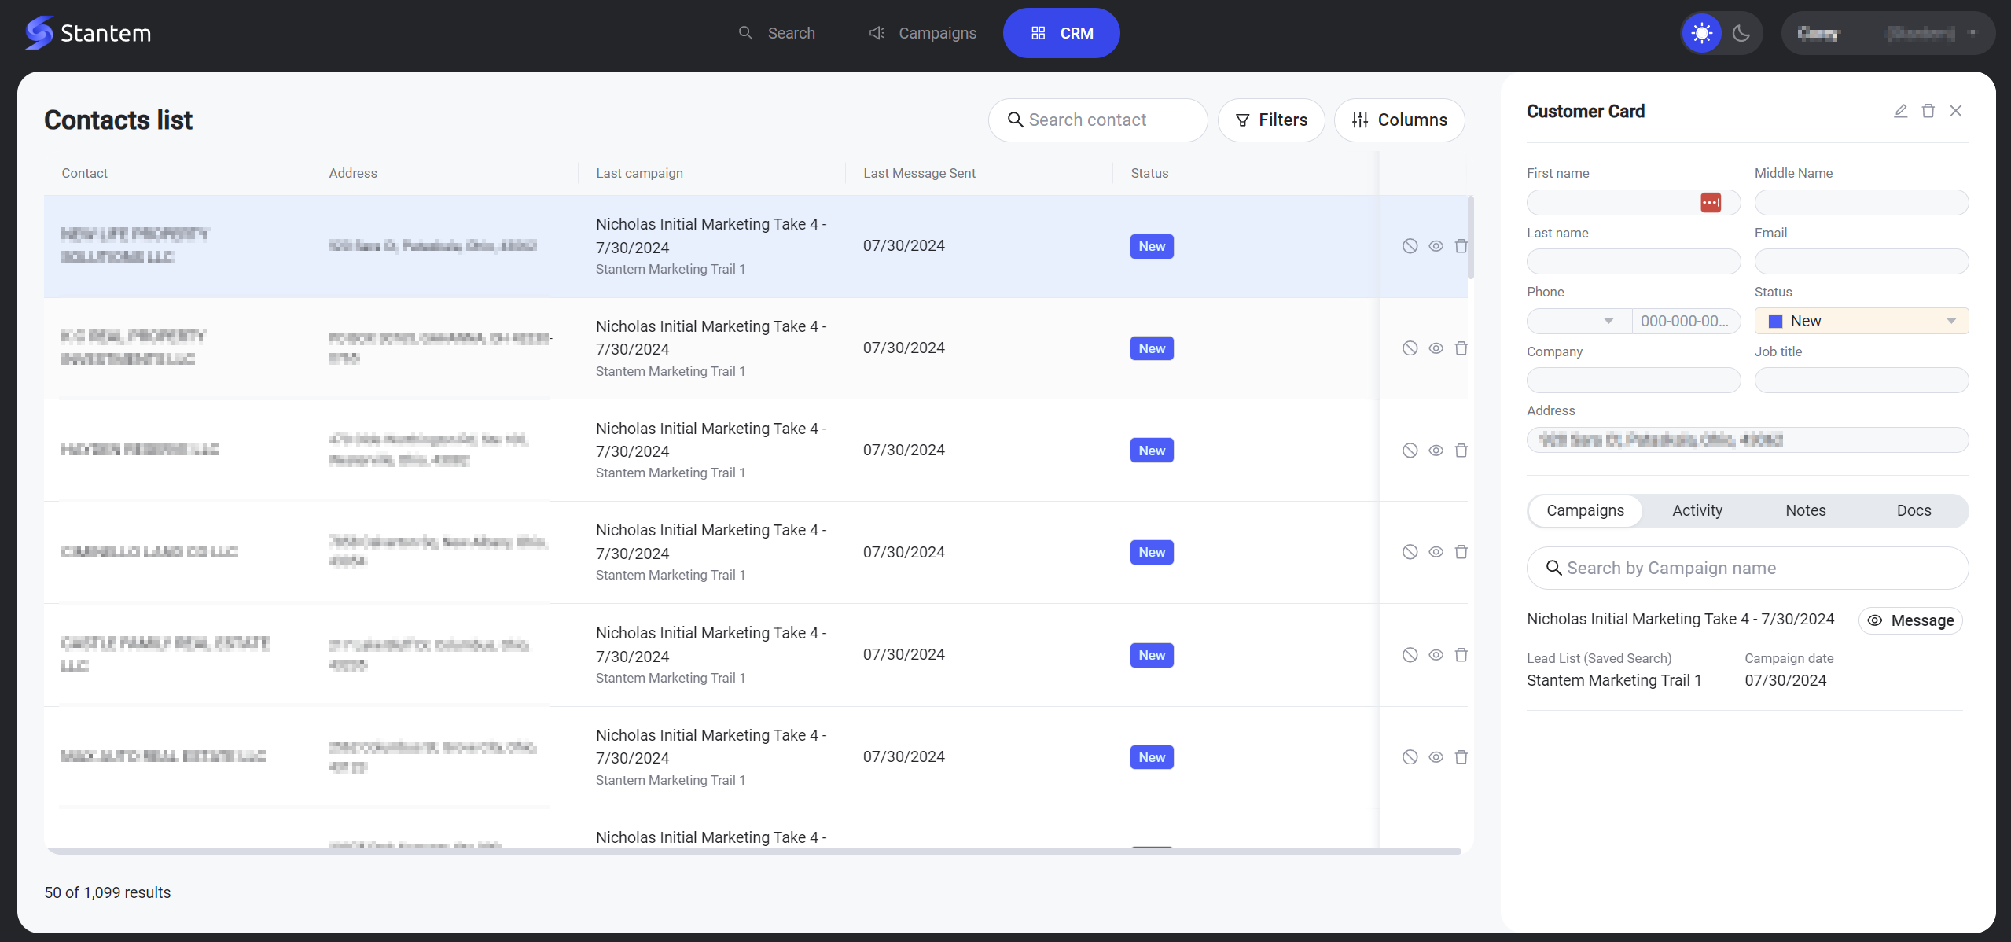View fifth contact row via eye icon

pyautogui.click(x=1436, y=655)
